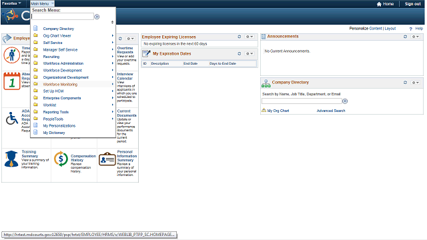This screenshot has width=427, height=240.
Task: Click the Home link in header
Action: coord(385,4)
